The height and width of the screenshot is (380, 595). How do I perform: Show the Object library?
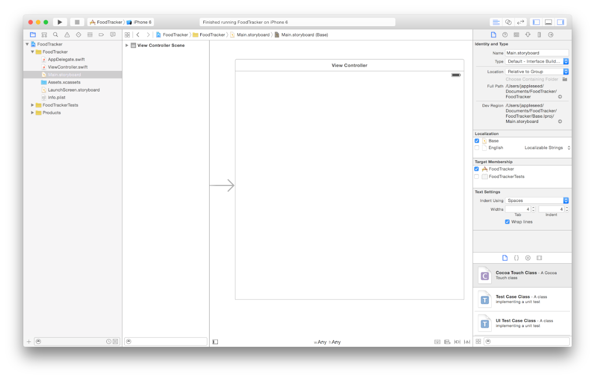[528, 258]
